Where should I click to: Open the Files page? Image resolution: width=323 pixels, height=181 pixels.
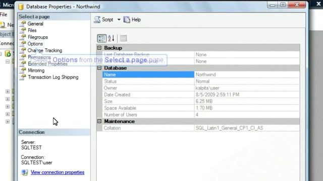(32, 30)
